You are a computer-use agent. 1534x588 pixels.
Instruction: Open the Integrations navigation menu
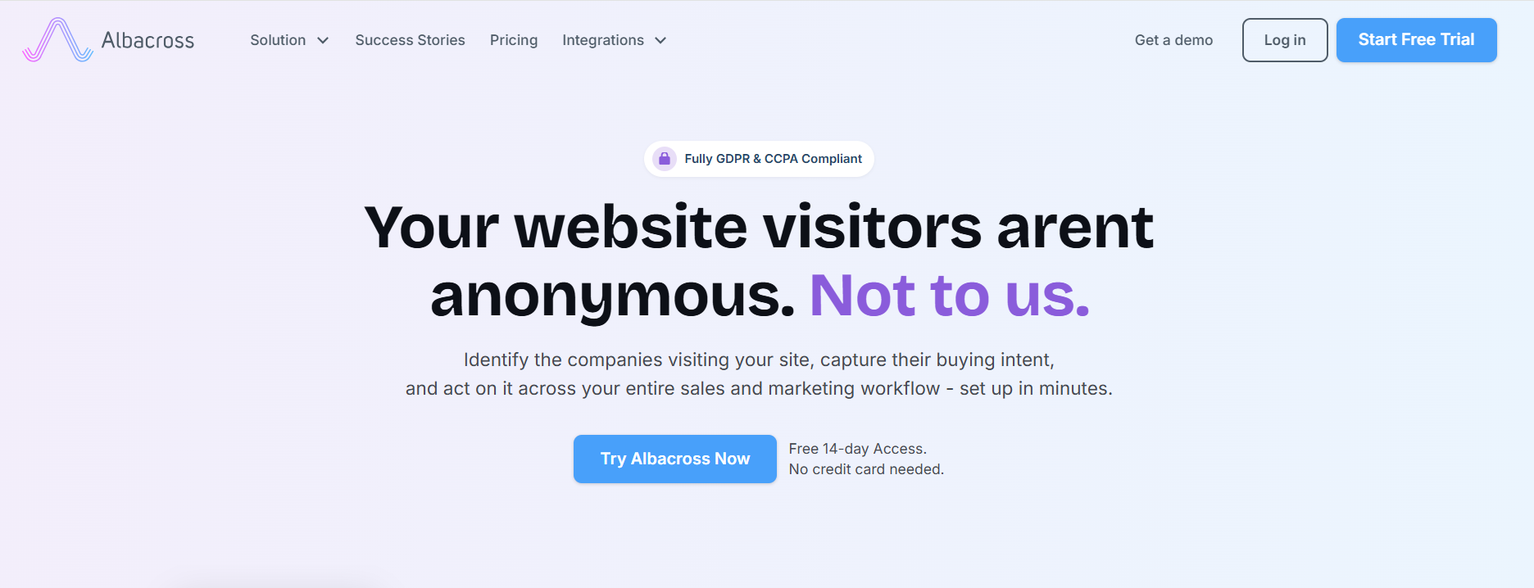tap(602, 39)
